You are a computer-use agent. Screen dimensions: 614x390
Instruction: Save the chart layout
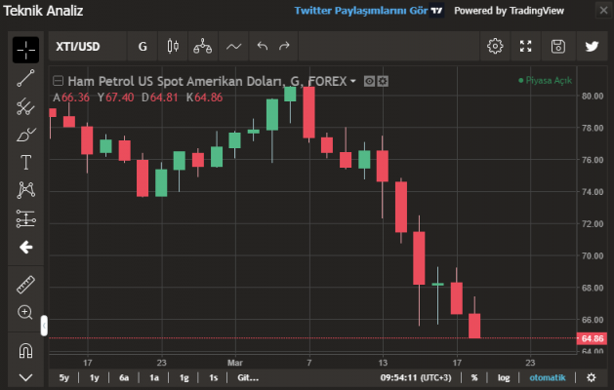point(558,46)
